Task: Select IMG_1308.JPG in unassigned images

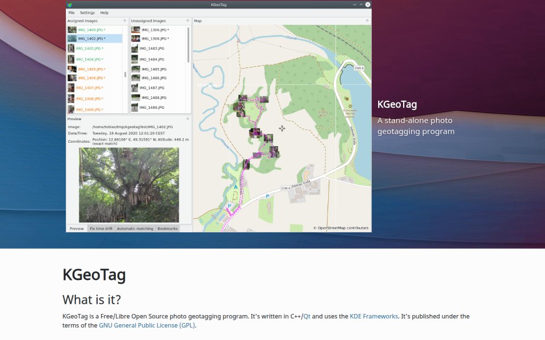Action: [x=158, y=39]
